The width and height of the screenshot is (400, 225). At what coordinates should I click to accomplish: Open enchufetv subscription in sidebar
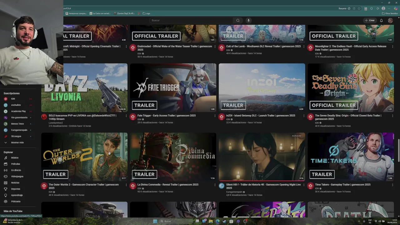18,105
